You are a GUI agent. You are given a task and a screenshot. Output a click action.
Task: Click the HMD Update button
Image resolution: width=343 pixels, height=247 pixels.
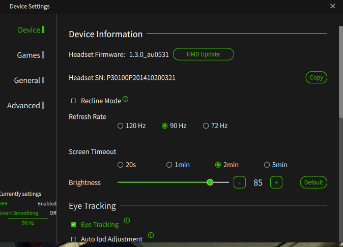pyautogui.click(x=204, y=54)
